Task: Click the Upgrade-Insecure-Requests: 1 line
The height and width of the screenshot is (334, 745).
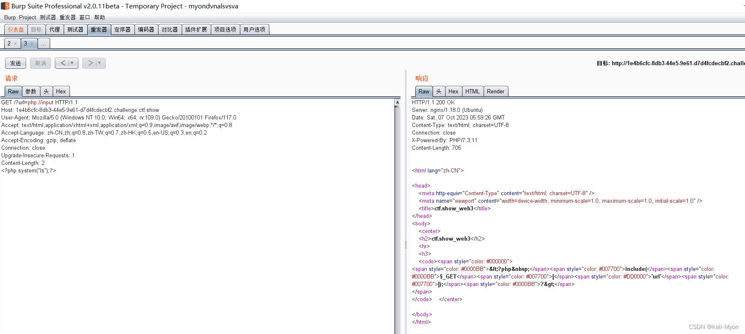Action: (38, 155)
